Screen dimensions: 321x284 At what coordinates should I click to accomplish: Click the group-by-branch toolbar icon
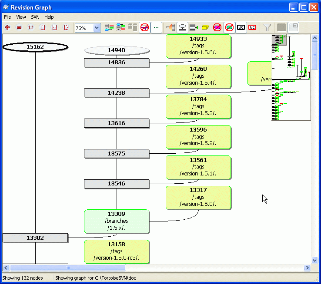[x=109, y=27]
